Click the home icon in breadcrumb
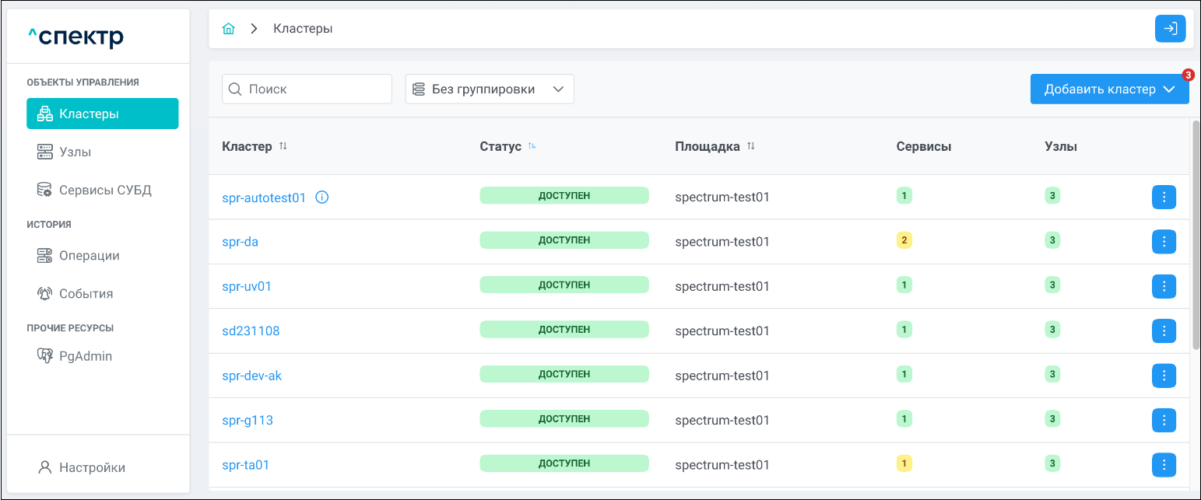Image resolution: width=1201 pixels, height=500 pixels. 229,29
